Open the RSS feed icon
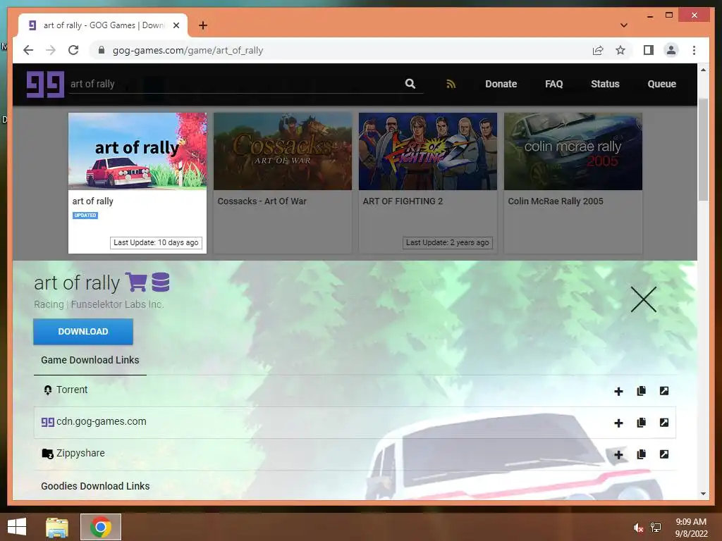The width and height of the screenshot is (722, 541). pyautogui.click(x=451, y=84)
